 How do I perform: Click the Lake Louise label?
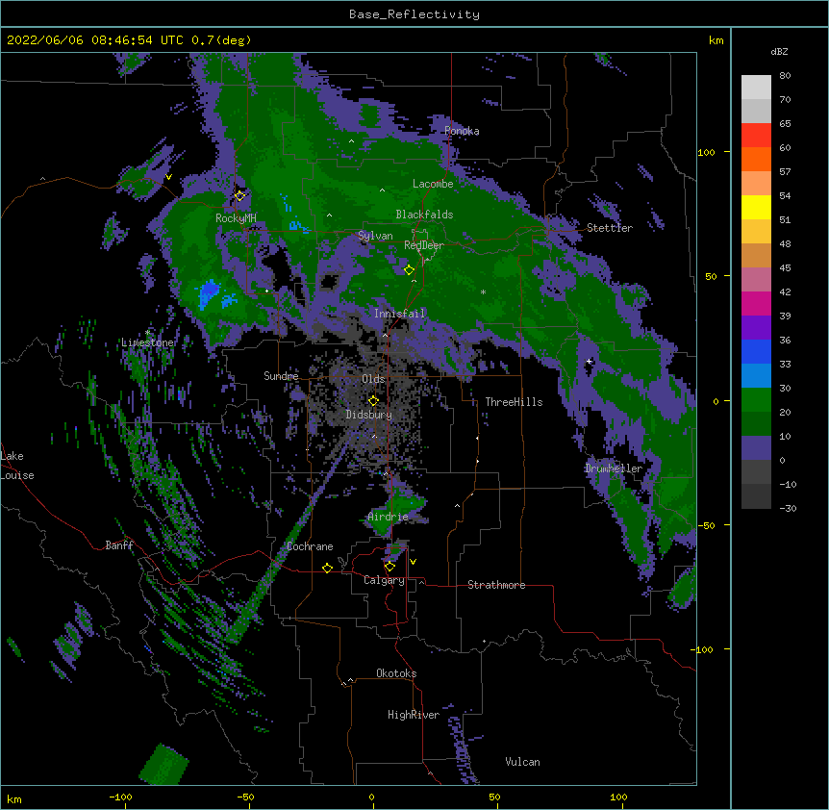[x=17, y=466]
